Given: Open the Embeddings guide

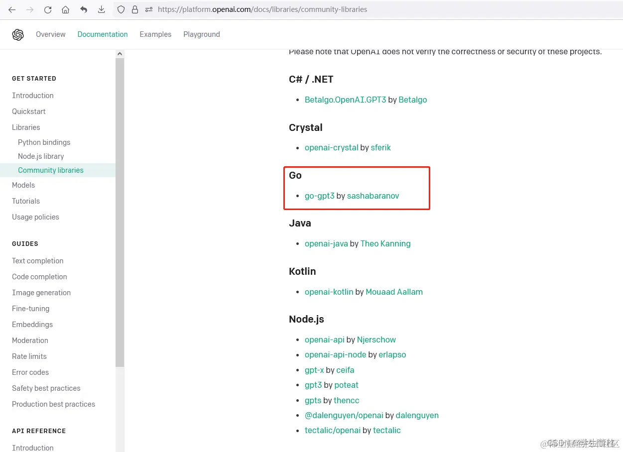Looking at the screenshot, I should click(32, 325).
